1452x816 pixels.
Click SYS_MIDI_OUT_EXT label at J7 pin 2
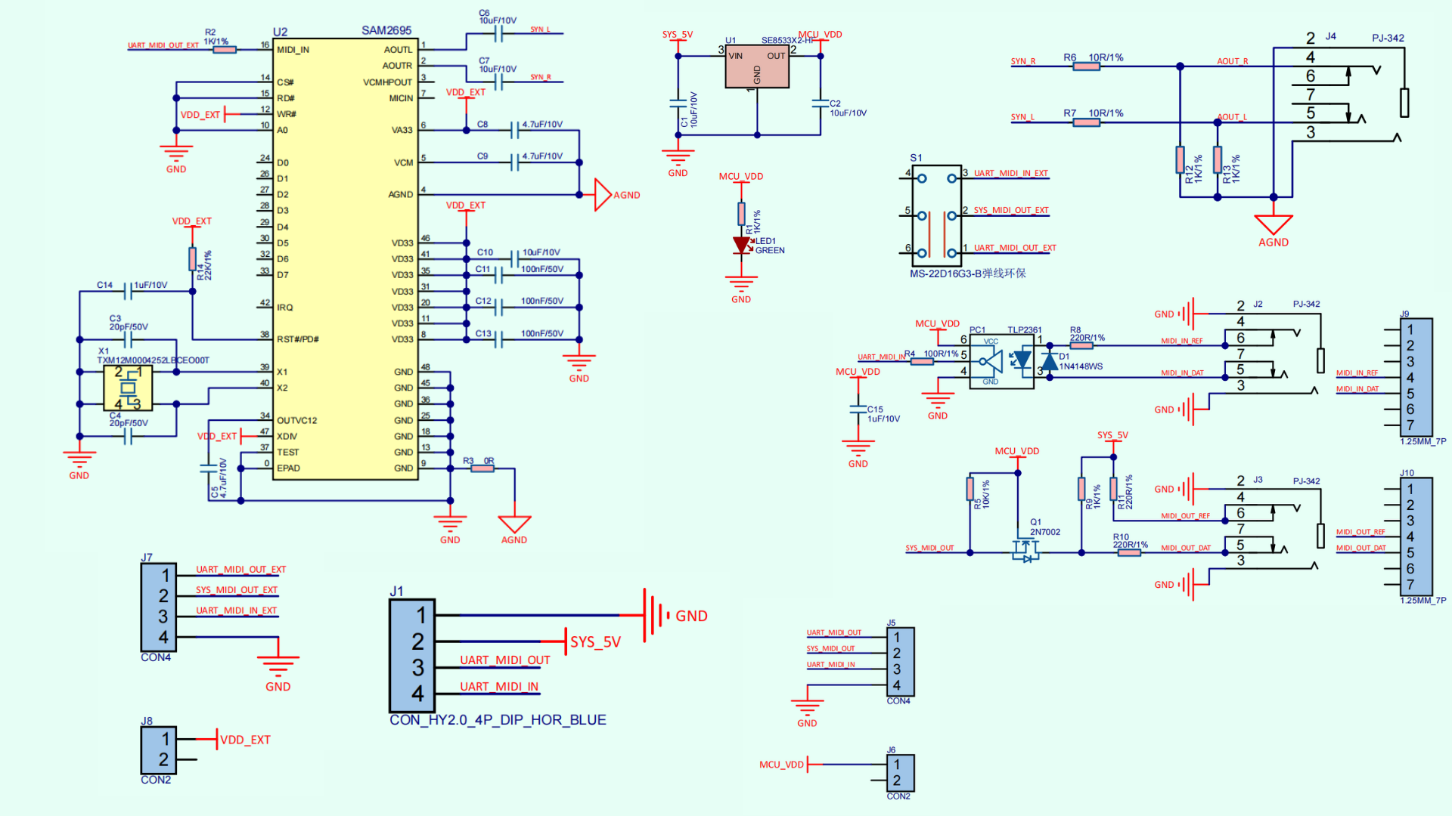[237, 590]
